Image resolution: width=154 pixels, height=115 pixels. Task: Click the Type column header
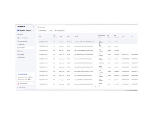[x=61, y=36]
